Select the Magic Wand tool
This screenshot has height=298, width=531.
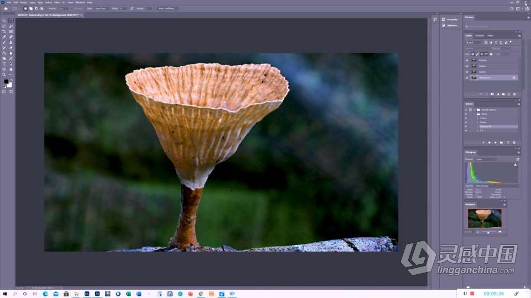[x=11, y=26]
